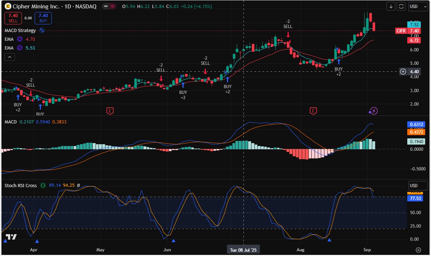
Task: Click the late-June BUY +2 signal marker
Action: 228,85
